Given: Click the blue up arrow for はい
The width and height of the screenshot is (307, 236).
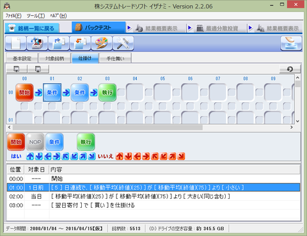Looking at the screenshot, I should pos(30,156).
